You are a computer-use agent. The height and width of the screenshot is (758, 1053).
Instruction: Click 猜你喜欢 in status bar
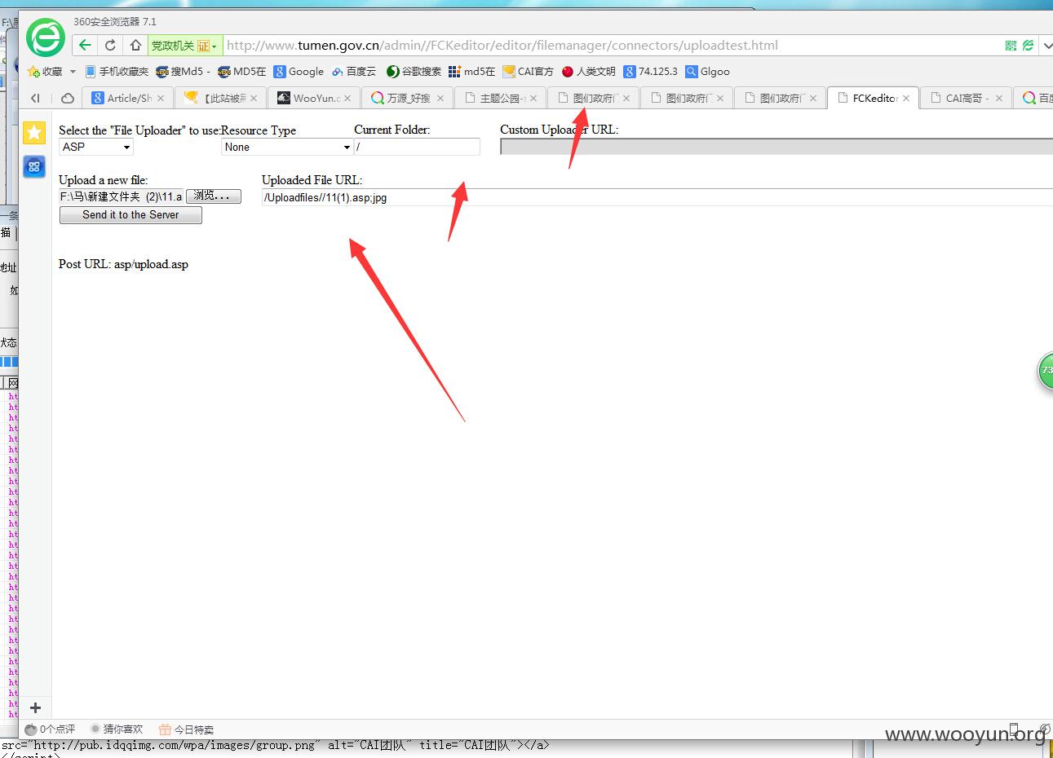(117, 729)
